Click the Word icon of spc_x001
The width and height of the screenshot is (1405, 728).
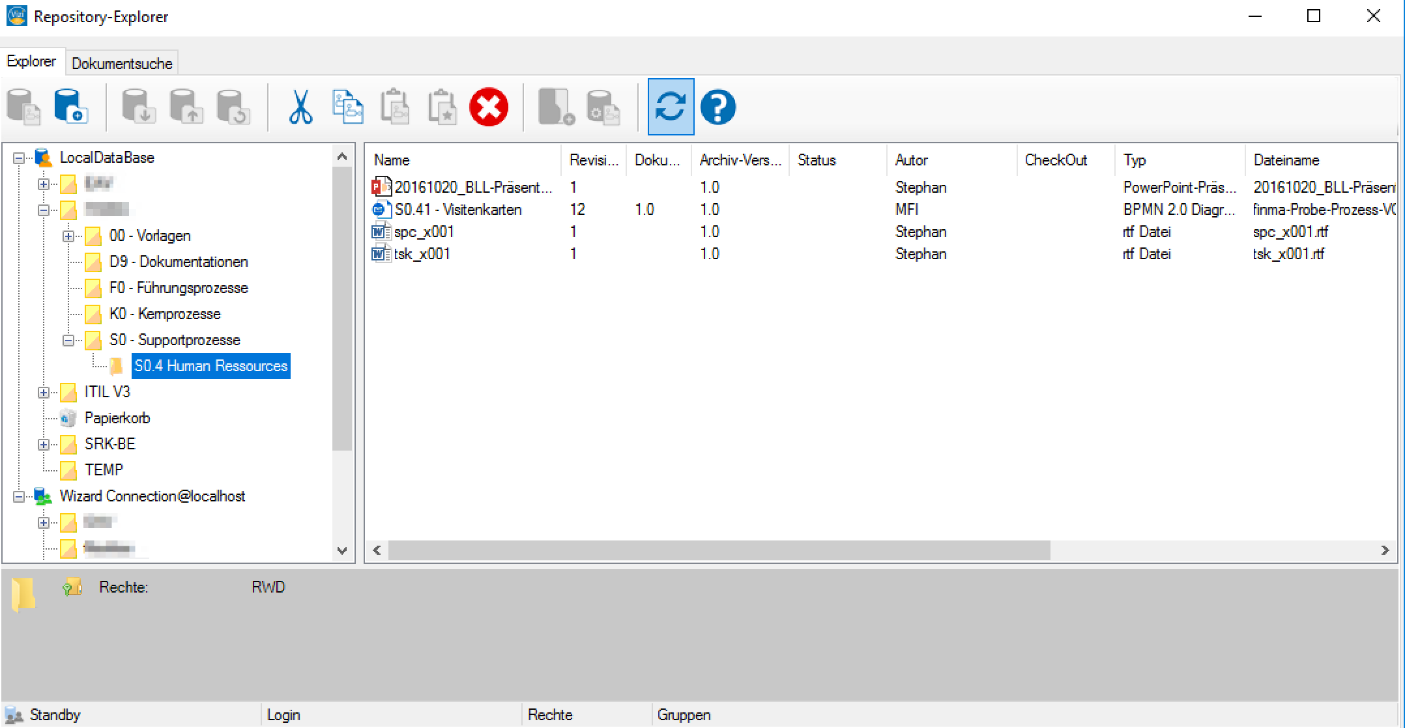(x=381, y=232)
